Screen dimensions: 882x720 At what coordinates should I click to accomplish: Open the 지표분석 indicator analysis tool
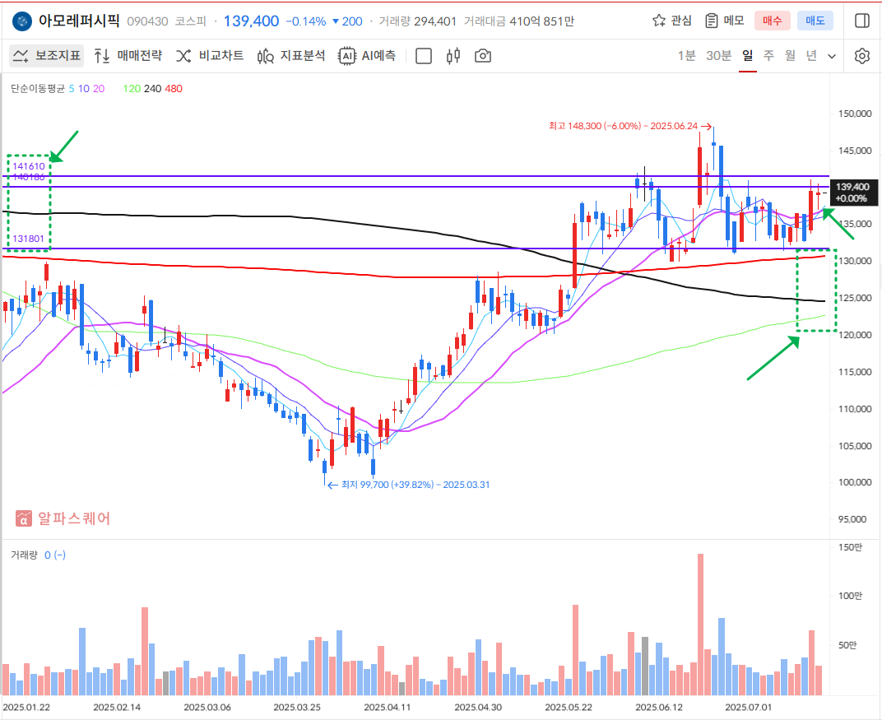(x=291, y=56)
